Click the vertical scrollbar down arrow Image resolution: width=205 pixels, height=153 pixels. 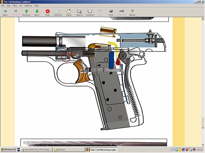[203, 145]
